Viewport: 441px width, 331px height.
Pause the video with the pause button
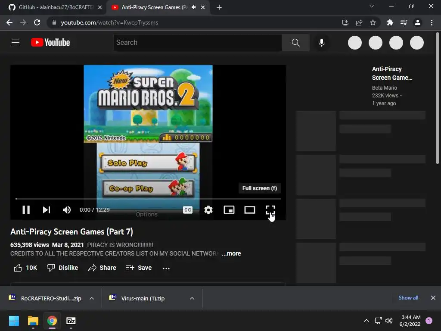(x=26, y=210)
